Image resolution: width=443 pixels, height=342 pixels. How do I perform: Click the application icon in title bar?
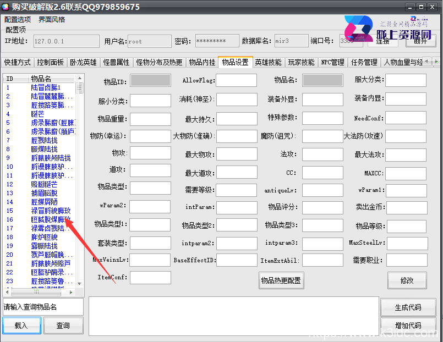6,7
